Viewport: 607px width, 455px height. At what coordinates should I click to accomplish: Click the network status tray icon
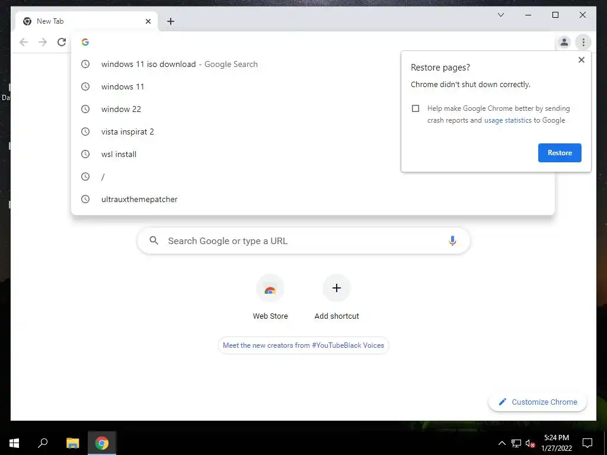516,443
